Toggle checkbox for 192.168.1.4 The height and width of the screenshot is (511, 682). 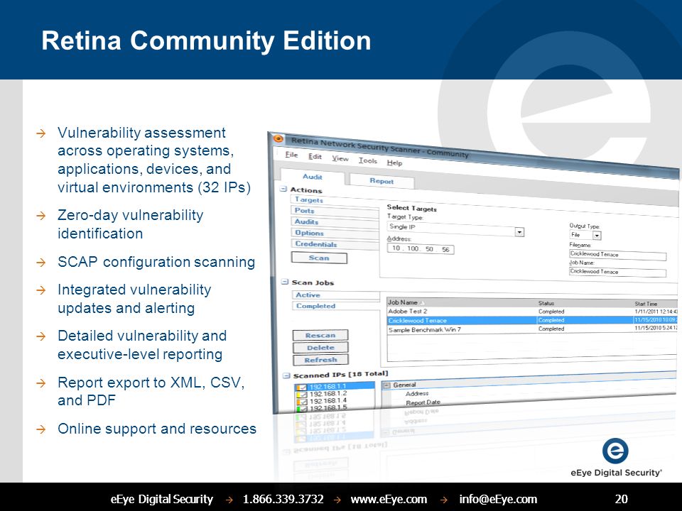point(303,402)
